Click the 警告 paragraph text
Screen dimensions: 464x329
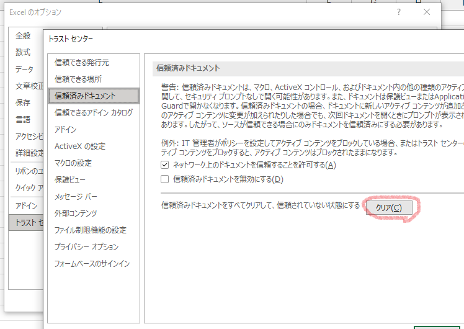313,106
